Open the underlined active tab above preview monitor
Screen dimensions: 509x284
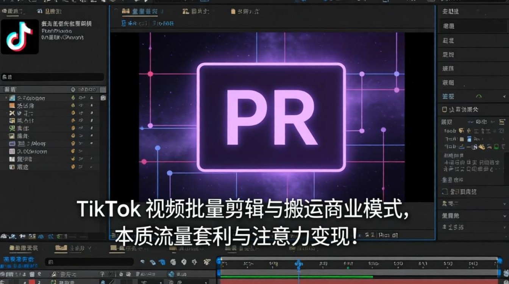pyautogui.click(x=140, y=11)
